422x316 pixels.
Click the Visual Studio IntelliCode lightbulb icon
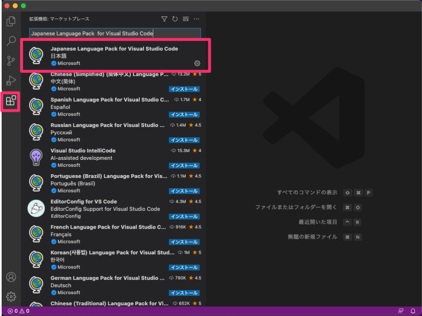click(36, 157)
